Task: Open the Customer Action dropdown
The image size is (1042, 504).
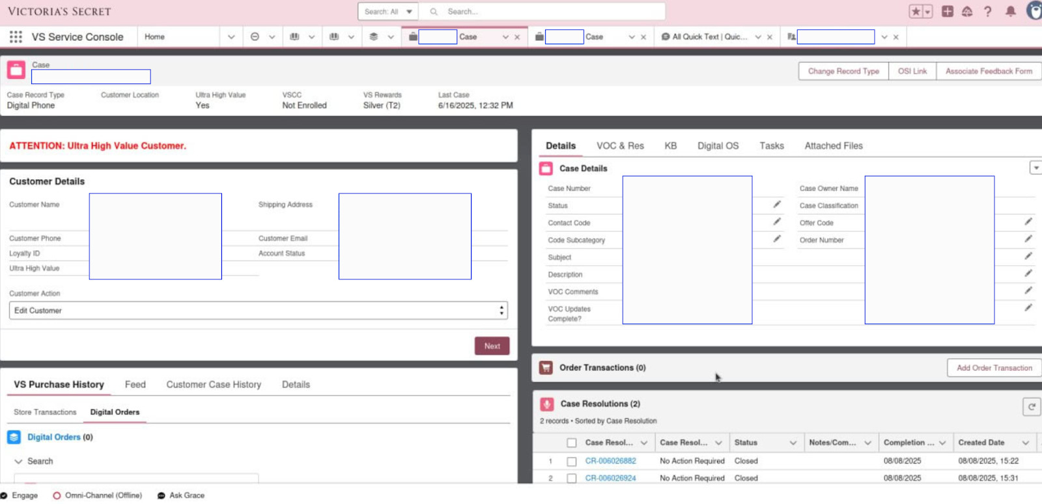Action: [258, 311]
